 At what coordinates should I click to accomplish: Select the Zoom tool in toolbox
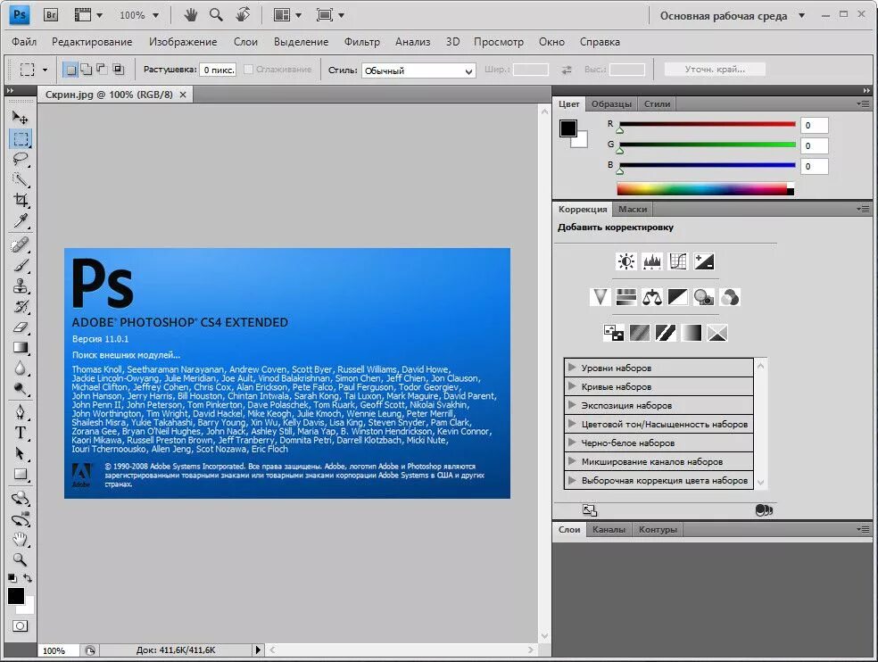coord(21,559)
